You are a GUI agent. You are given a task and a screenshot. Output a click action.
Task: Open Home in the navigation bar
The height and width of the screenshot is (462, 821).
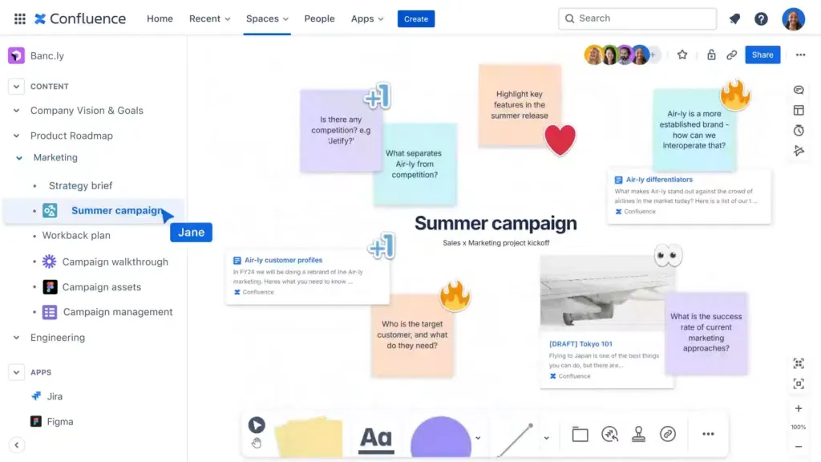coord(160,18)
